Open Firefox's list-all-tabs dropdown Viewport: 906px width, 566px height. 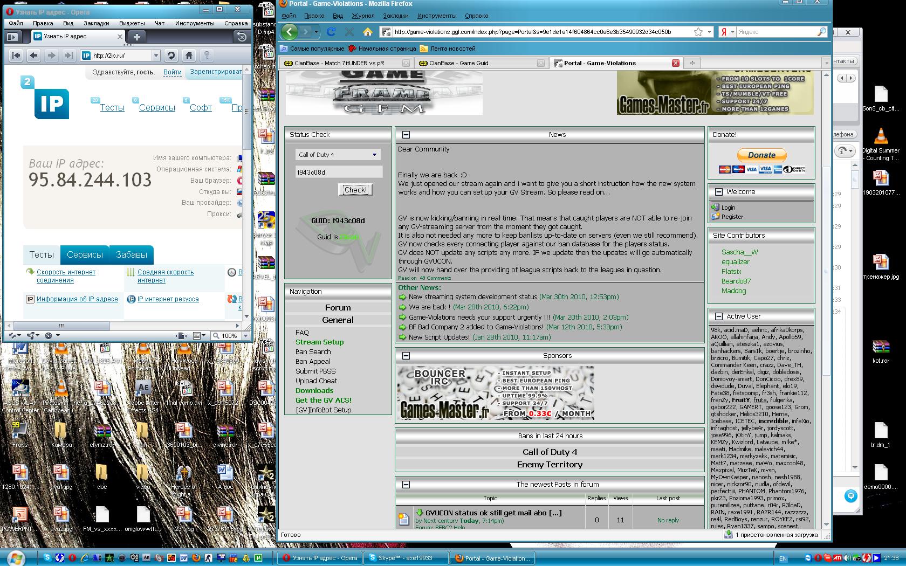[x=826, y=63]
